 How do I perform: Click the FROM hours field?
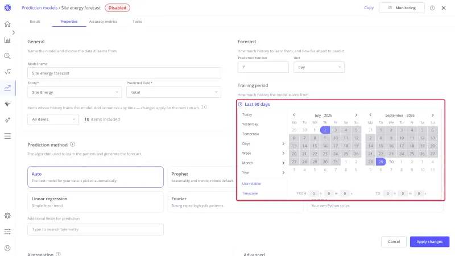pyautogui.click(x=314, y=193)
